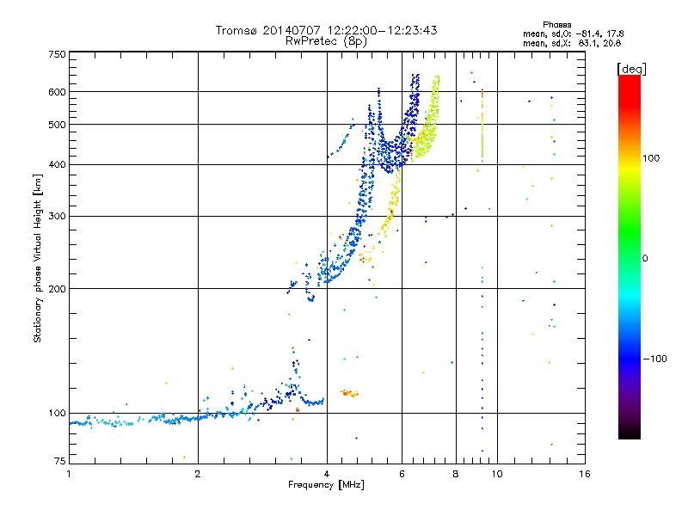Click the 'Phases' header in the legend
The image size is (688, 516).
[x=556, y=25]
